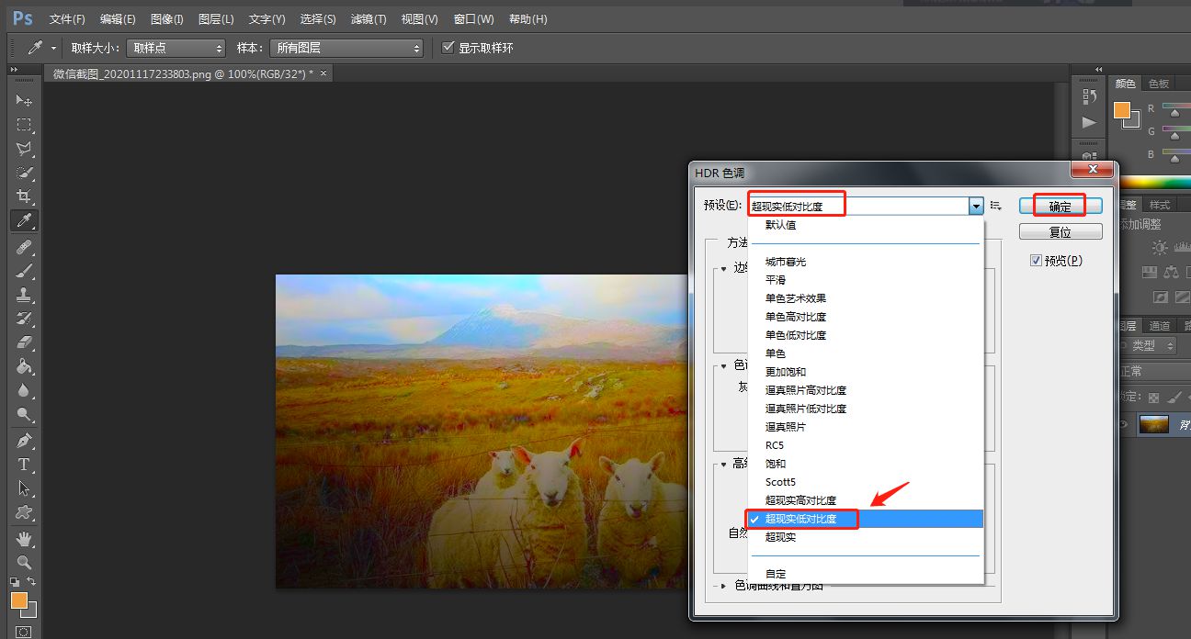This screenshot has height=639, width=1191.
Task: Select the Zoom tool
Action: tap(24, 562)
